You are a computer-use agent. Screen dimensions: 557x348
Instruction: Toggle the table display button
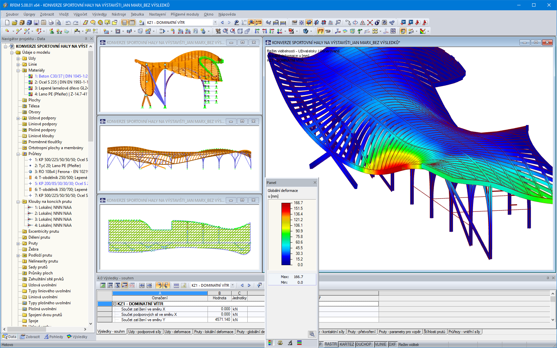click(x=132, y=23)
